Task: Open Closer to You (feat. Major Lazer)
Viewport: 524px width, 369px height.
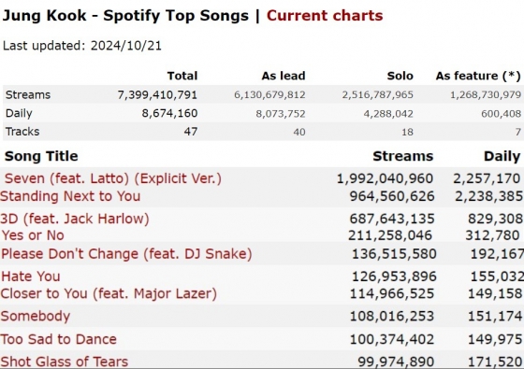Action: click(109, 294)
